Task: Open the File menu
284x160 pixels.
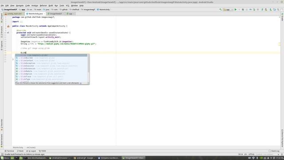Action: coord(2,6)
